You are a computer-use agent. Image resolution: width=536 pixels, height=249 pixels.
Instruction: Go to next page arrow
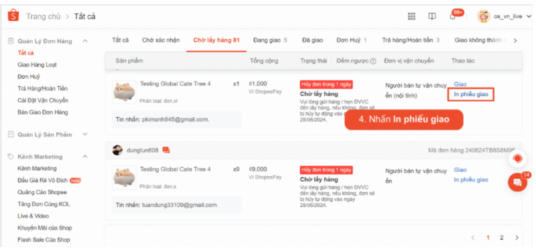[x=517, y=238]
